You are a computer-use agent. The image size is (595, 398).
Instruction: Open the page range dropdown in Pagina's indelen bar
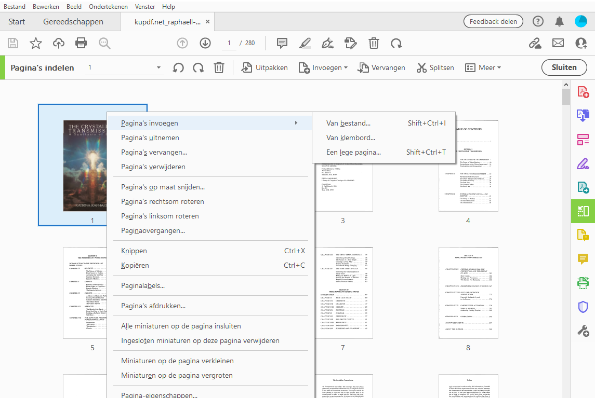coord(158,67)
